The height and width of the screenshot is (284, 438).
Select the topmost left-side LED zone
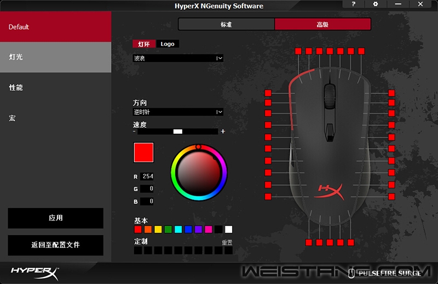(268, 93)
